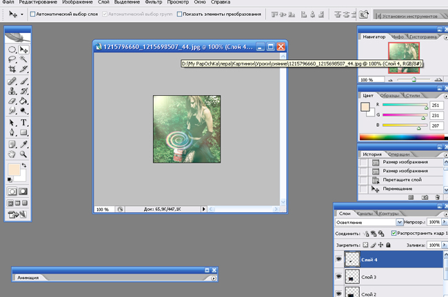Switch to the Операции tab

tap(399, 154)
